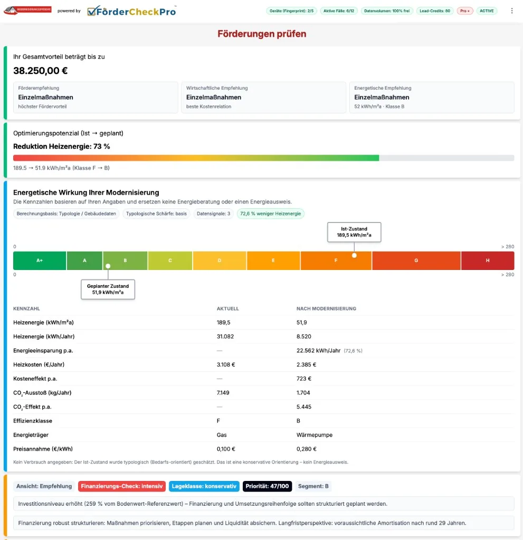
Task: Click the Typologische Schärfe: basis chip
Action: tap(156, 214)
